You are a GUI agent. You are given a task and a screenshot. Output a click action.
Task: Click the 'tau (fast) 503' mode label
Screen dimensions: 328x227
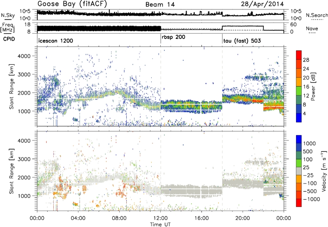click(242, 41)
